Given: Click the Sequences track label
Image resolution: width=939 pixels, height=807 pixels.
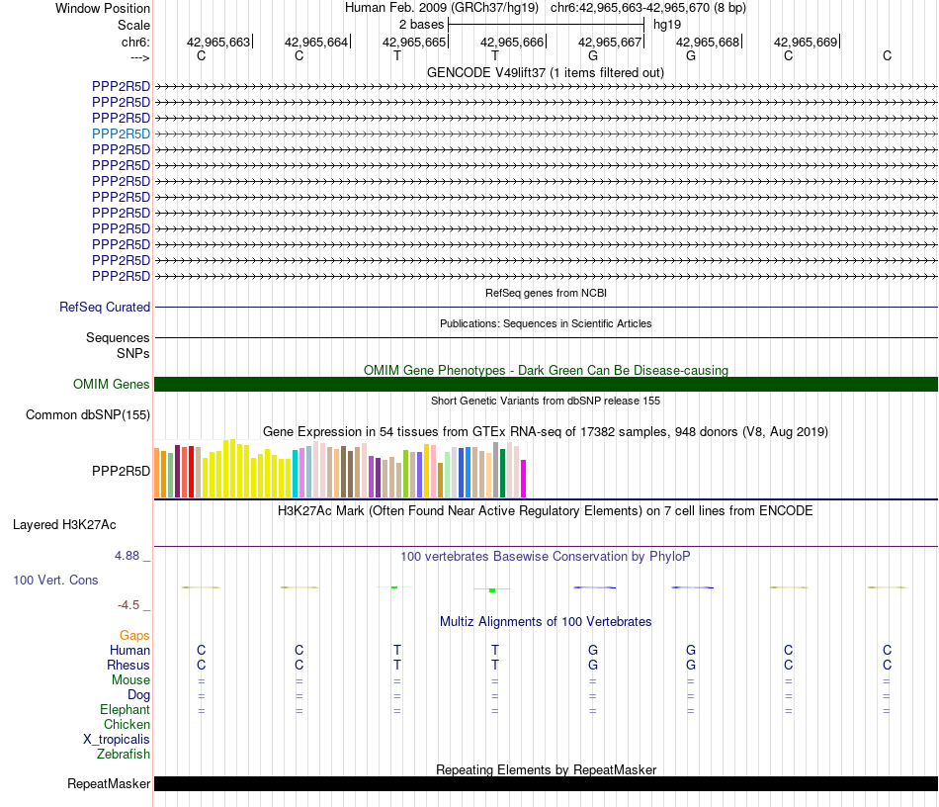Looking at the screenshot, I should click(x=118, y=337).
